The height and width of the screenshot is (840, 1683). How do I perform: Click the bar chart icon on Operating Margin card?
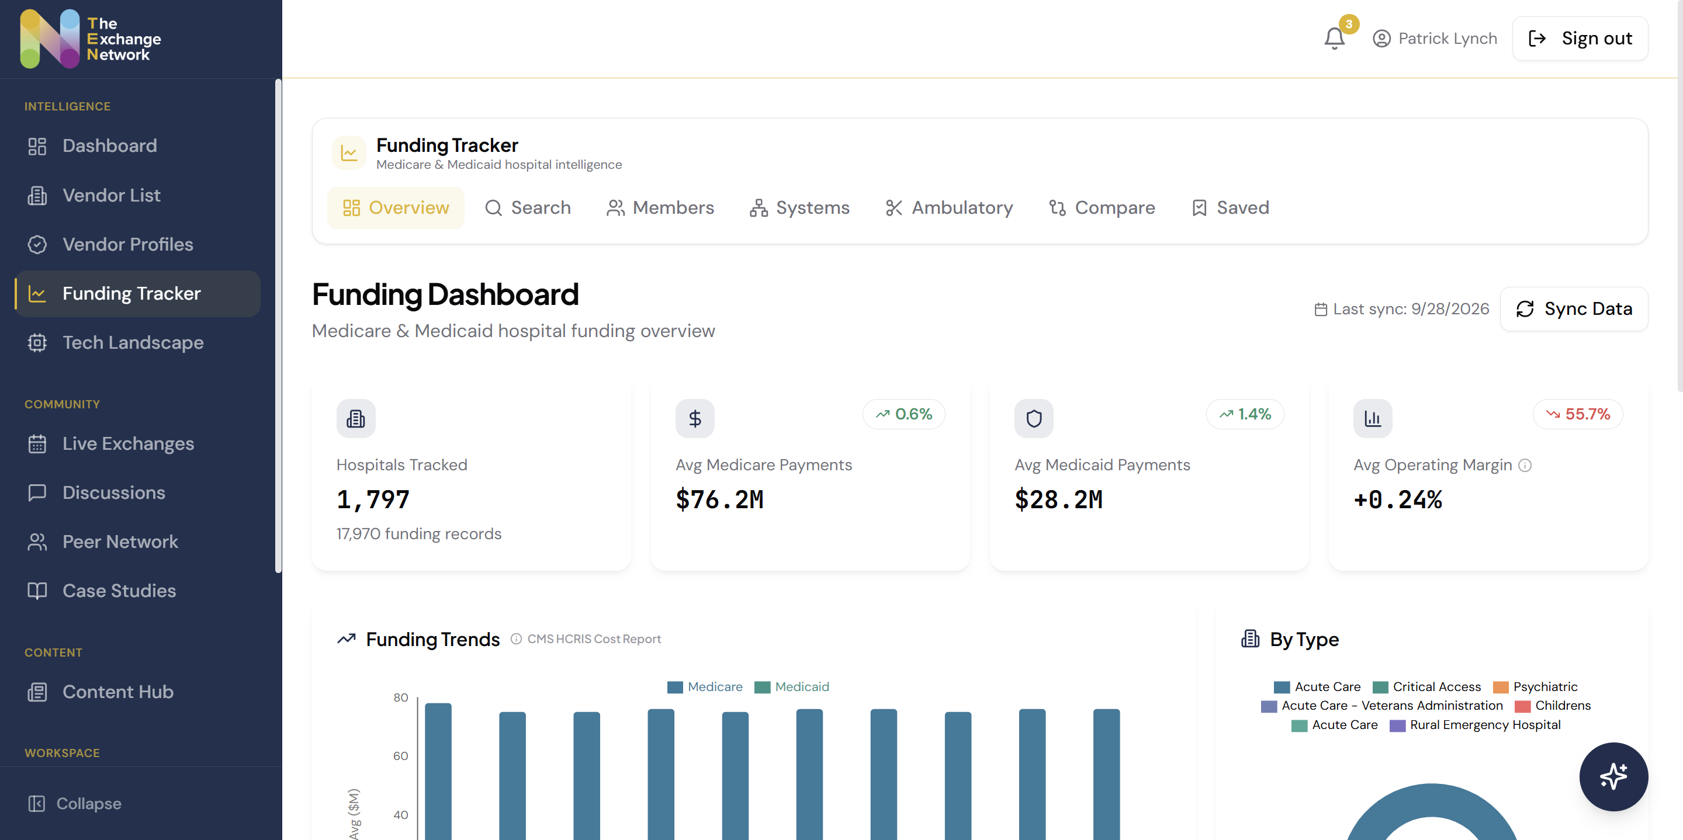pyautogui.click(x=1373, y=418)
